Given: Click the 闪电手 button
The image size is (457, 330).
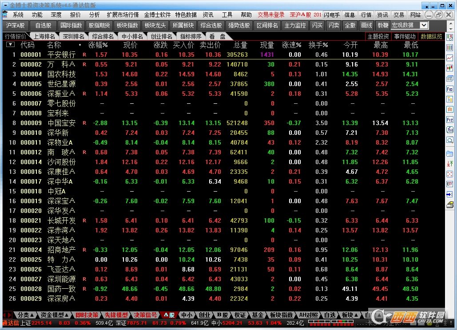Looking at the screenshot, I should pyautogui.click(x=332, y=15).
